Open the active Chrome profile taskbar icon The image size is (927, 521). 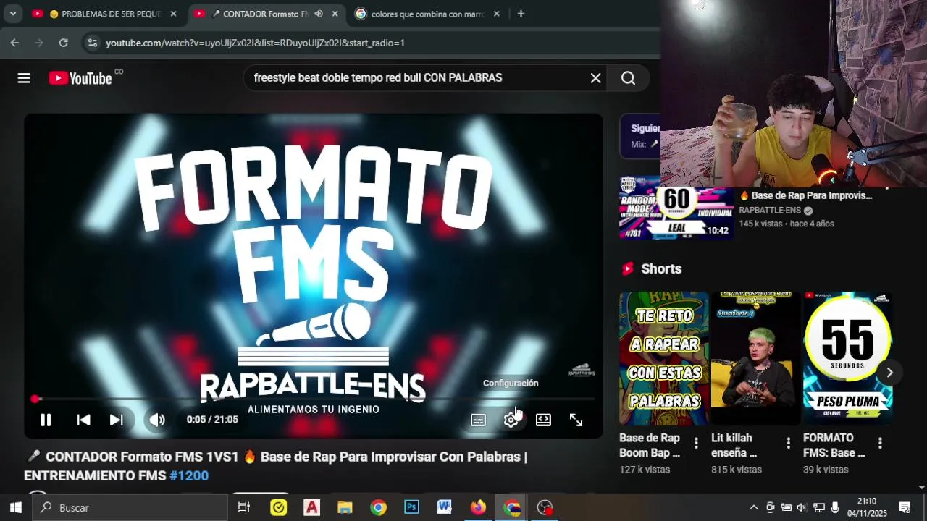pyautogui.click(x=512, y=507)
